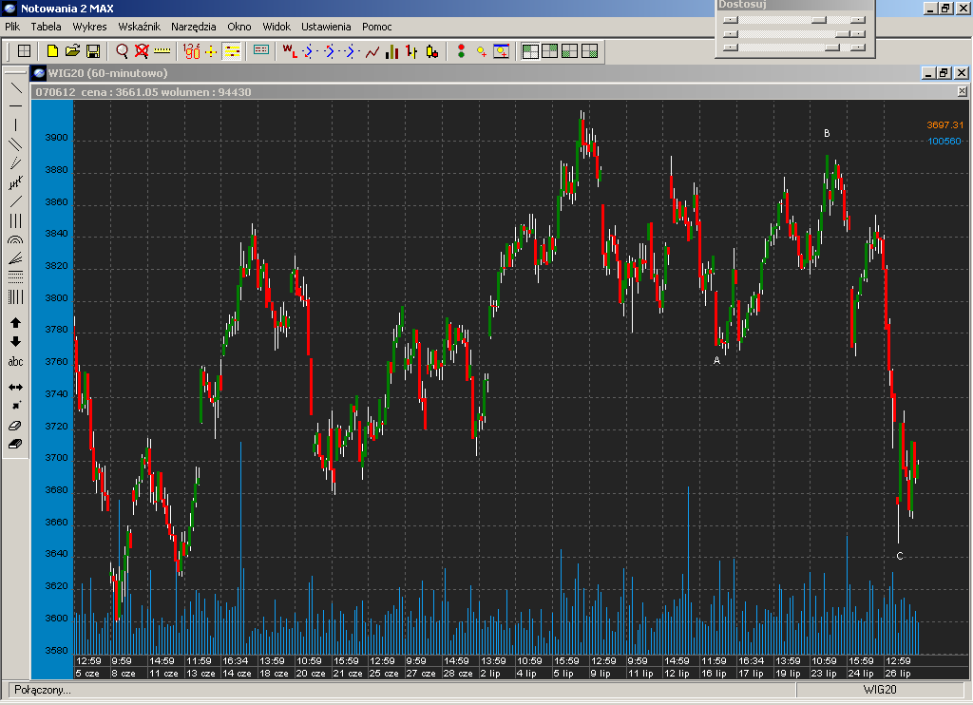Select the magnifier zoom tool
The width and height of the screenshot is (973, 705).
[x=122, y=51]
